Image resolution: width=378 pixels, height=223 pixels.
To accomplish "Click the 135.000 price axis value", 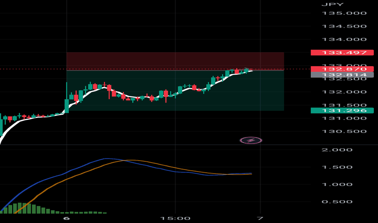I will 344,13.
